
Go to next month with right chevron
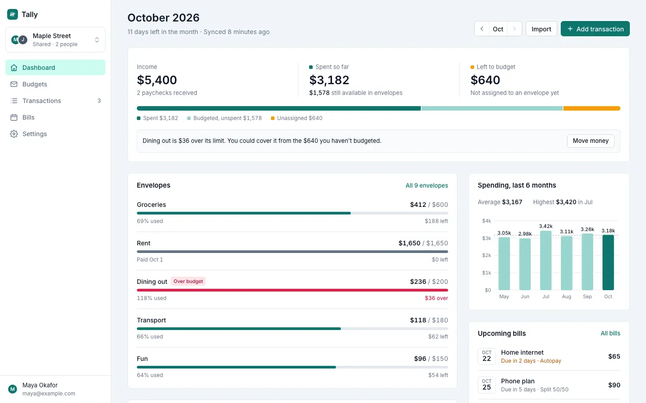click(515, 29)
